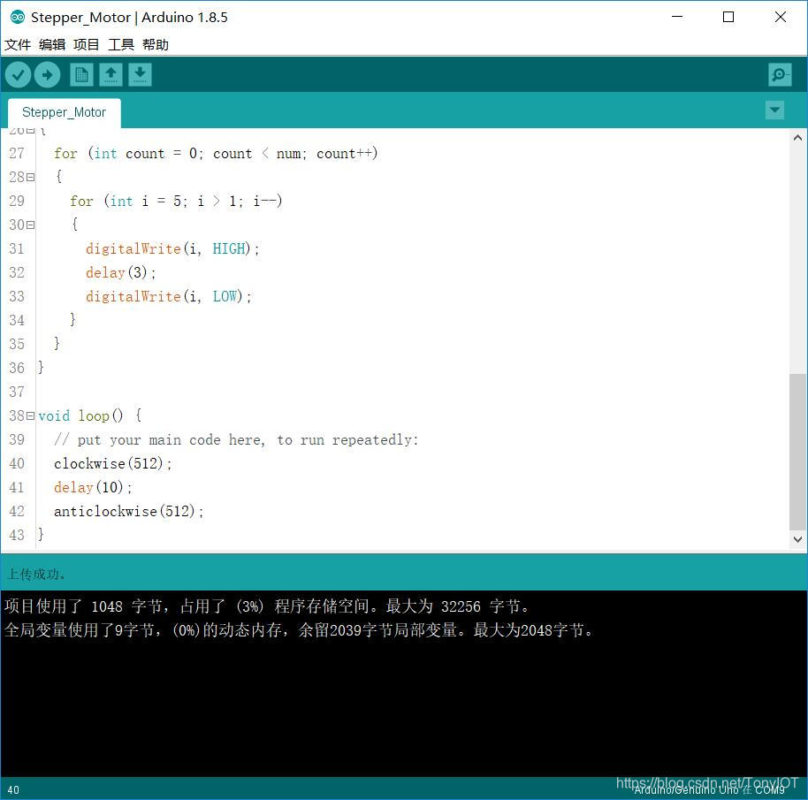808x800 pixels.
Task: Open the 文件 menu
Action: (18, 45)
